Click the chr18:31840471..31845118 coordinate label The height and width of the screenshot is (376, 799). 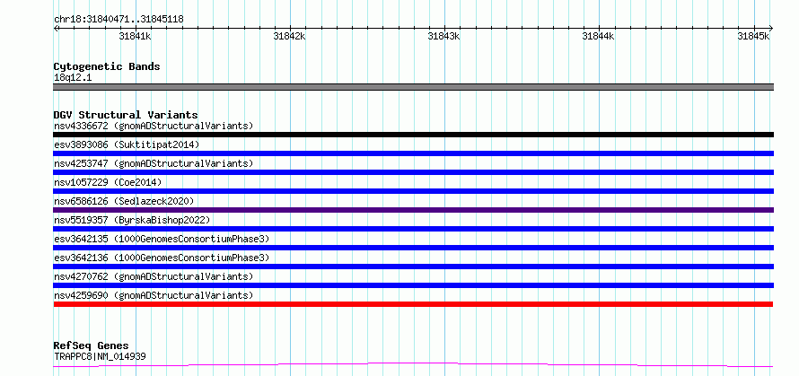[x=119, y=20]
